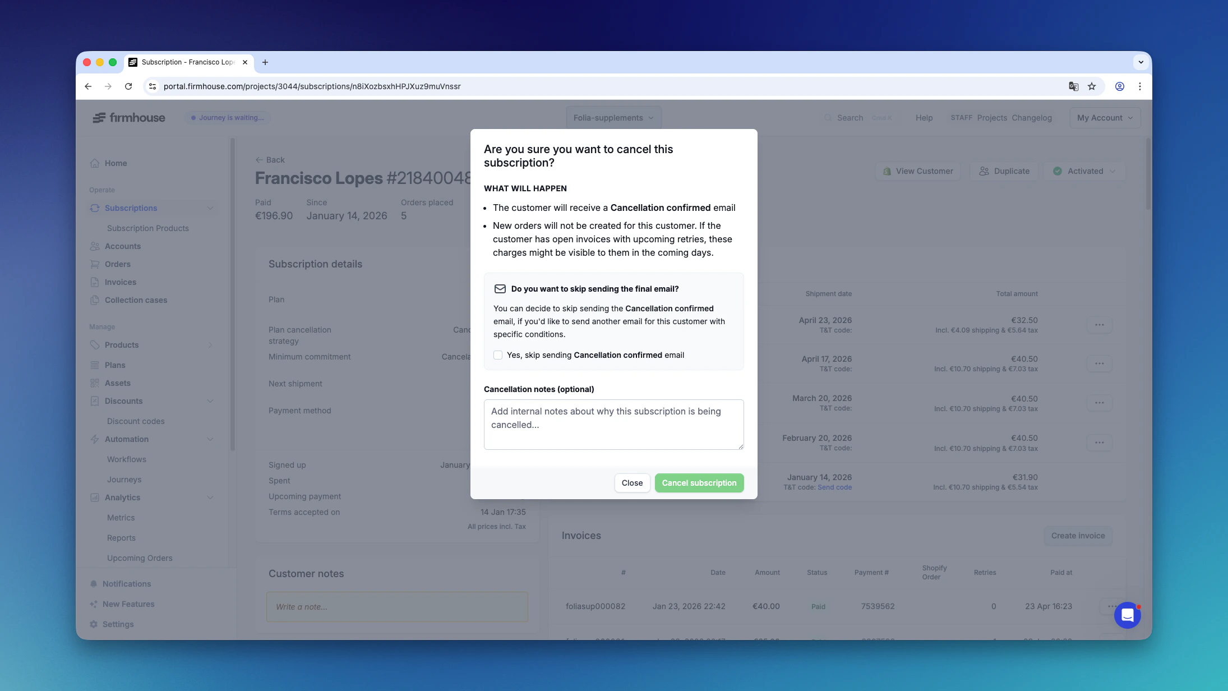Click the Duplicate button
The height and width of the screenshot is (691, 1228).
[1004, 171]
